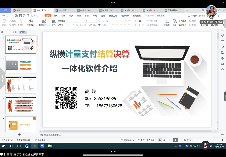
Task: Click the Decrease Font Size icon
Action: (103, 21)
